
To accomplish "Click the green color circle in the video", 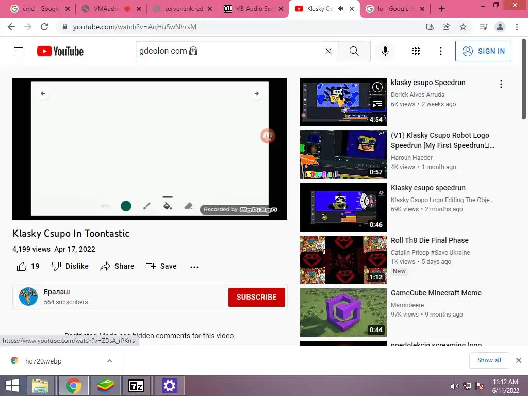I will [x=126, y=206].
